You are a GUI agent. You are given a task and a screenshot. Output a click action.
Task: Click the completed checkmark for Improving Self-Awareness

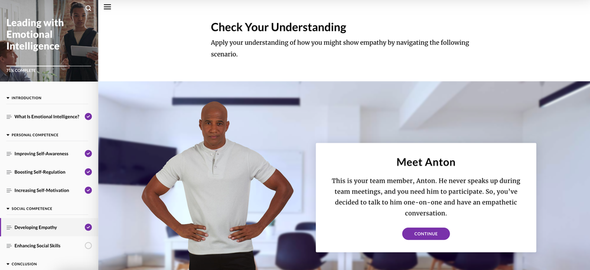pyautogui.click(x=88, y=153)
